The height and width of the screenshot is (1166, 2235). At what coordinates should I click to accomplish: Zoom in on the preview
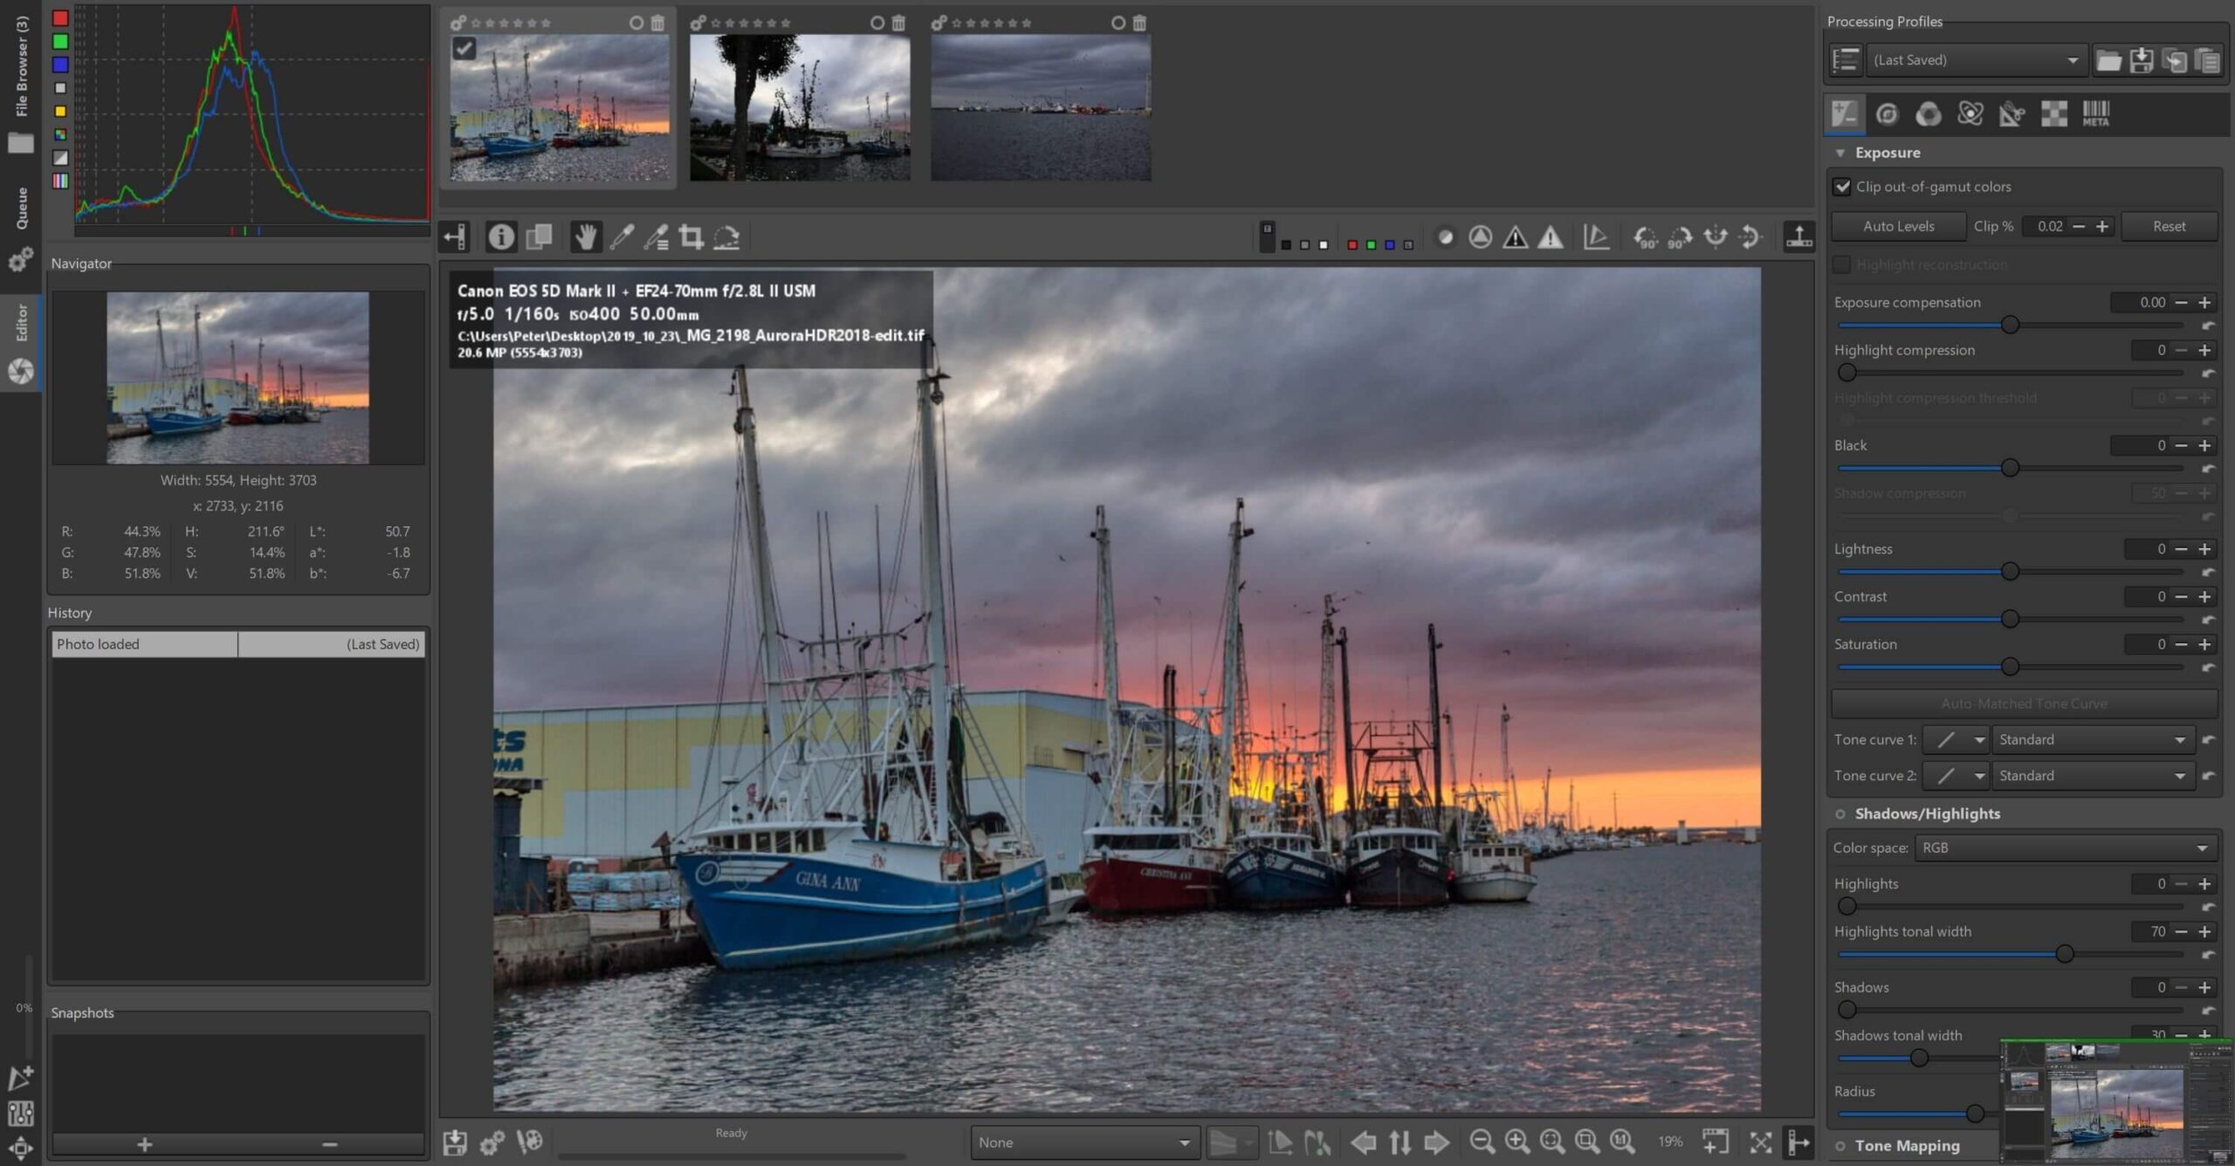[1517, 1142]
